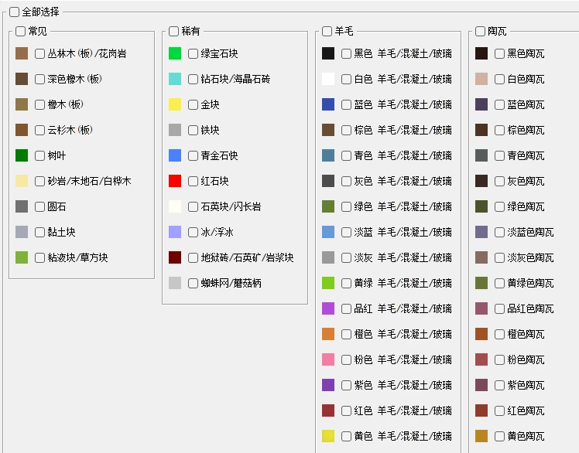Check 橙色 羊毛/混凝土/玻璃 option
579x453 pixels.
[346, 334]
